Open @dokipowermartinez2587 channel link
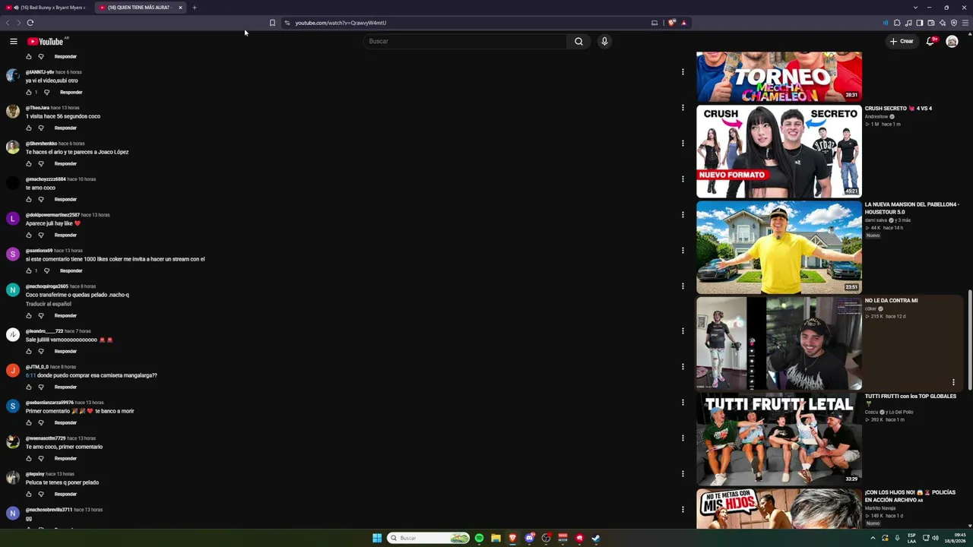Screen dimensions: 973x547 (x=52, y=215)
